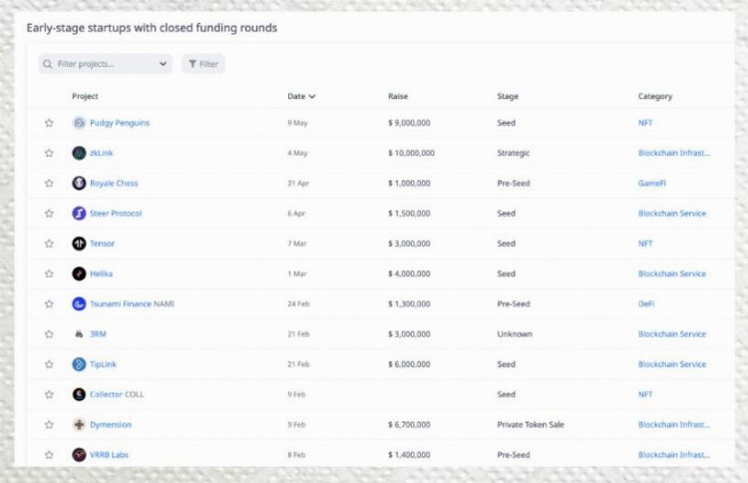Click the DeFi category link
Screen dimensions: 748x483
click(646, 304)
